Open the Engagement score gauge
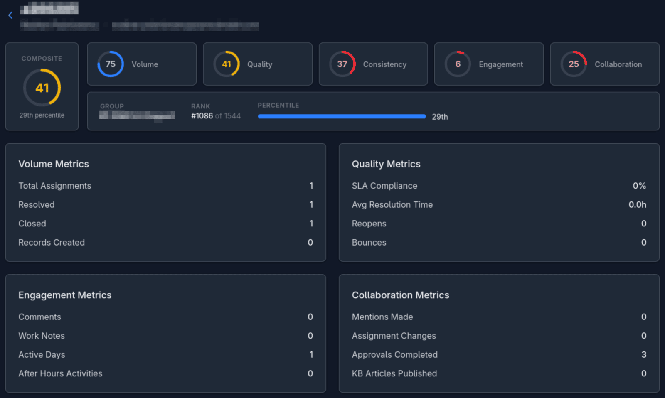The image size is (665, 398). [458, 64]
